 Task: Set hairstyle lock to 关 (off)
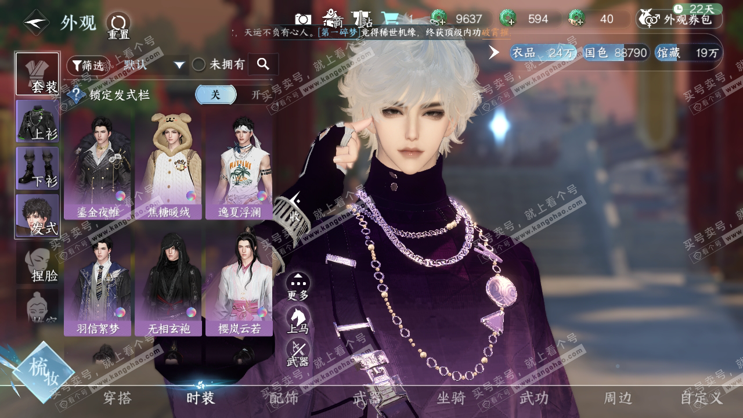pos(215,95)
